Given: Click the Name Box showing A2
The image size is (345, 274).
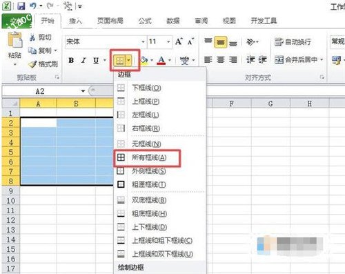Looking at the screenshot, I should click(x=41, y=91).
